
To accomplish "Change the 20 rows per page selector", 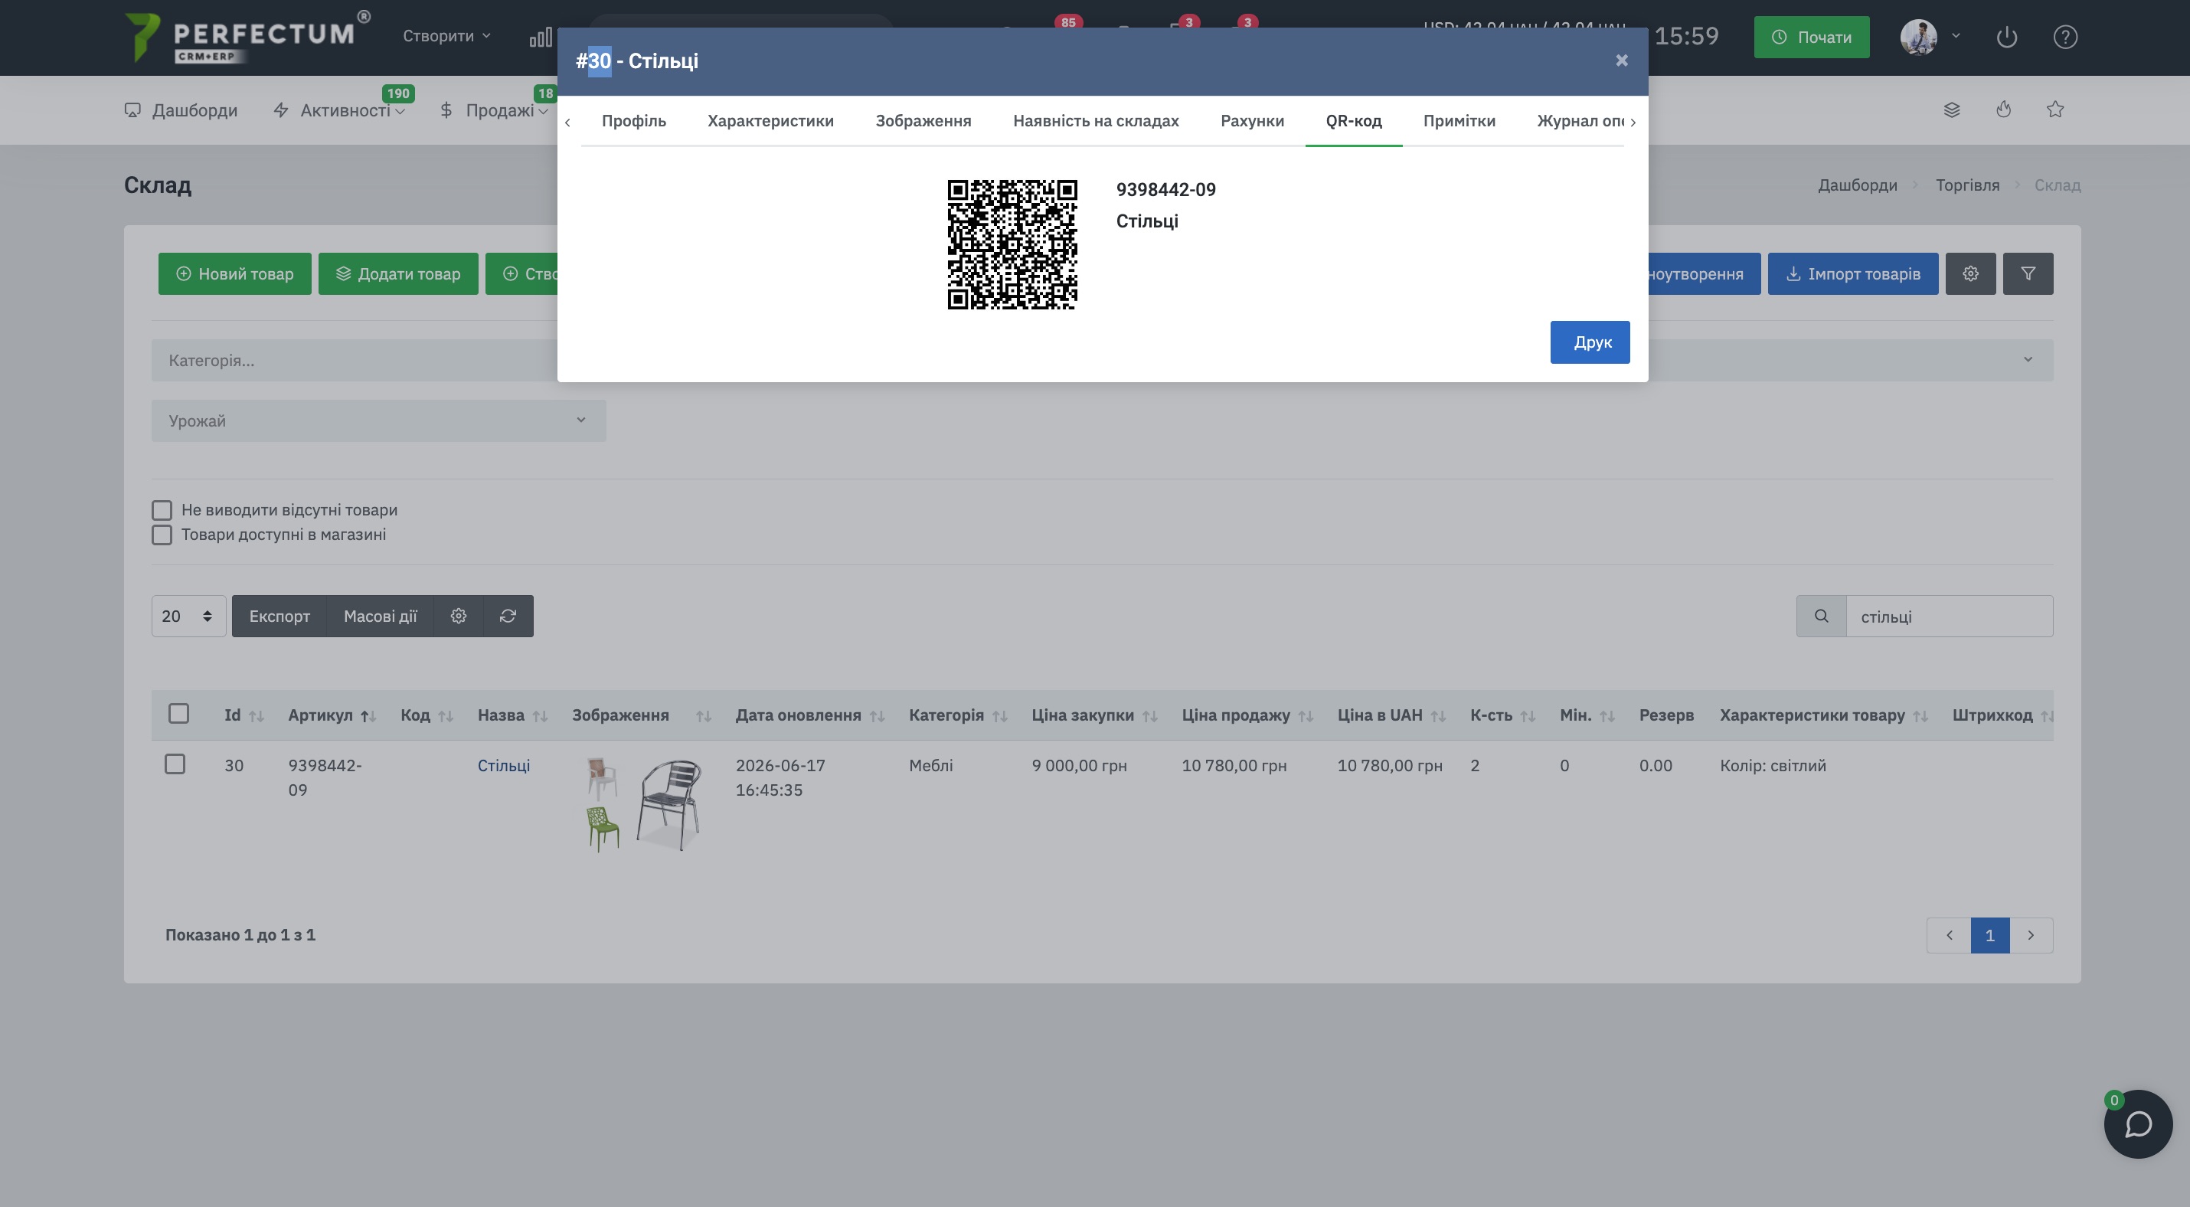I will coord(188,617).
